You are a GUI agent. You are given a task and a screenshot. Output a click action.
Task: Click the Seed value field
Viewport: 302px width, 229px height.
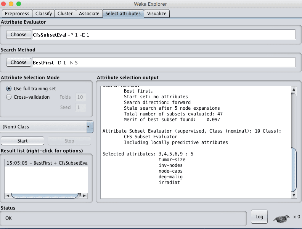pyautogui.click(x=80, y=107)
